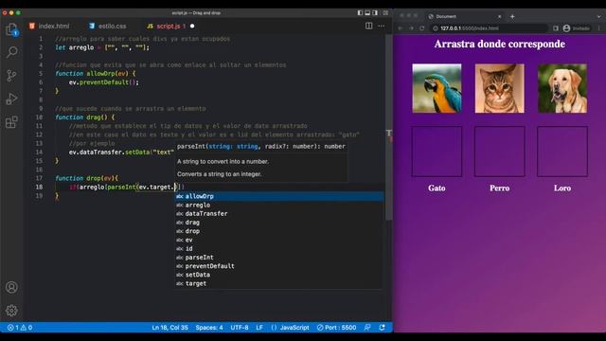The height and width of the screenshot is (341, 606).
Task: View site information icon in address bar
Action: pyautogui.click(x=436, y=28)
